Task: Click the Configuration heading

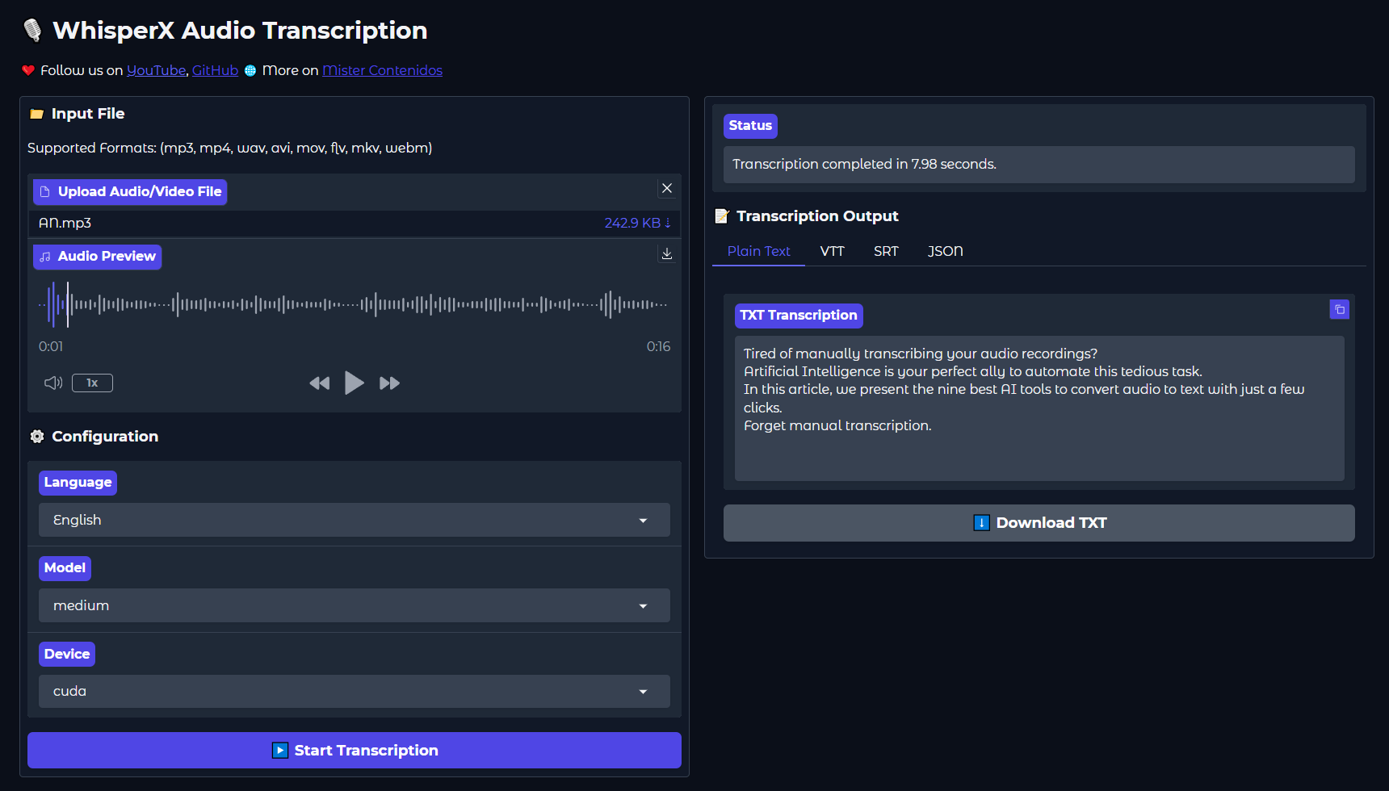Action: point(105,437)
